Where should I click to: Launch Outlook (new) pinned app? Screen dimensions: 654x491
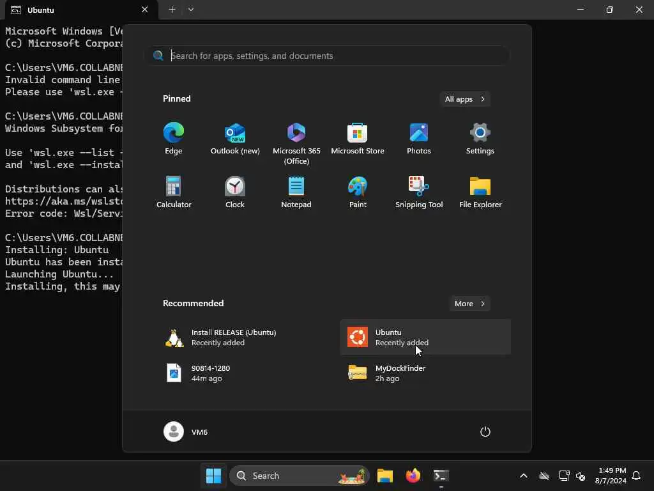pos(235,139)
